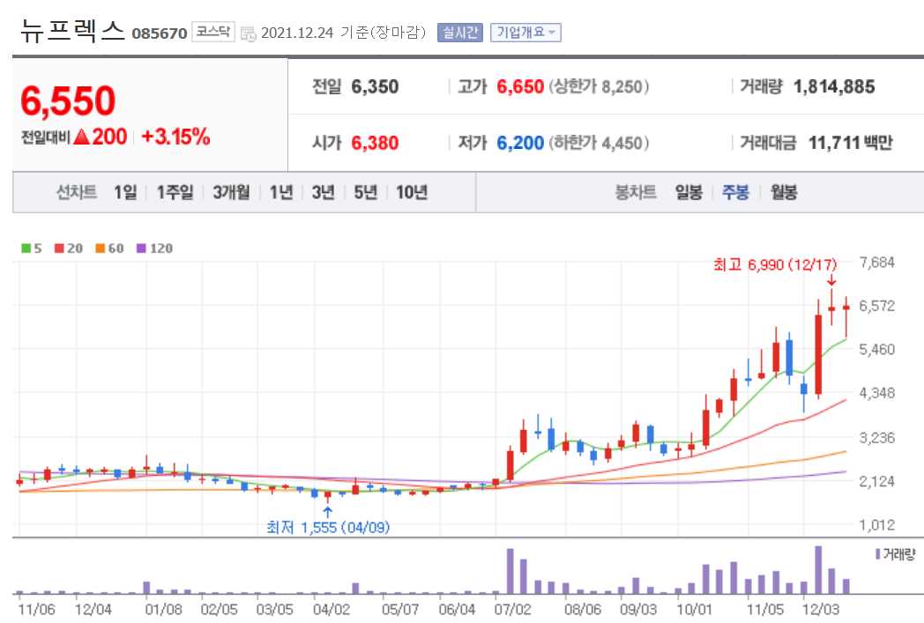Select the 1일 chart period tab

tap(125, 192)
